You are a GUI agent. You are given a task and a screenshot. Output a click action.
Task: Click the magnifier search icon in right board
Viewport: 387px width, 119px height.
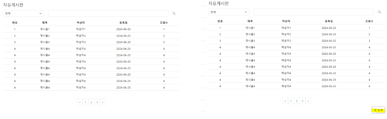coord(379,12)
